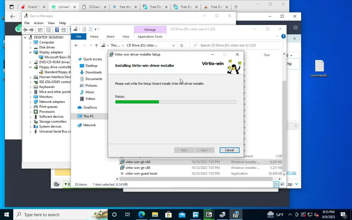The height and width of the screenshot is (220, 352).
Task: Go back in File Explorer navigation
Action: click(76, 45)
